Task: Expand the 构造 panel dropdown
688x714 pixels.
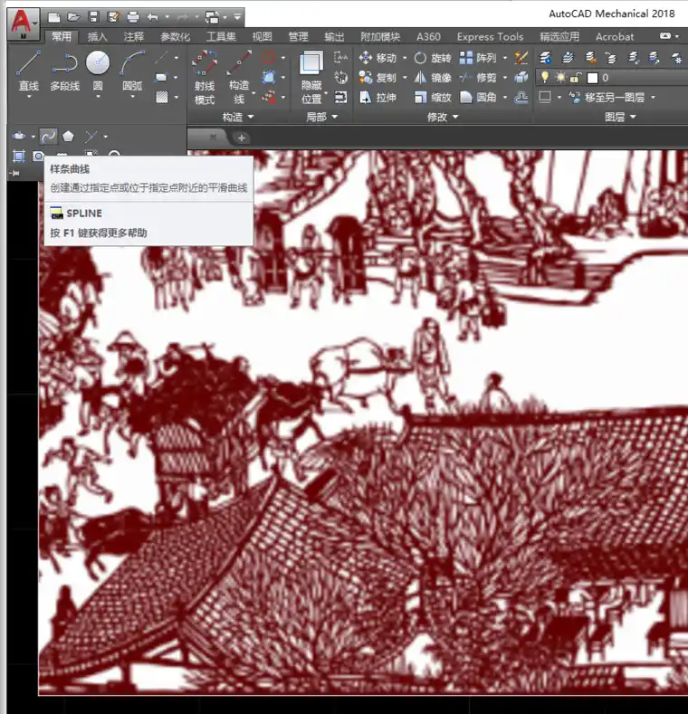Action: click(x=238, y=117)
